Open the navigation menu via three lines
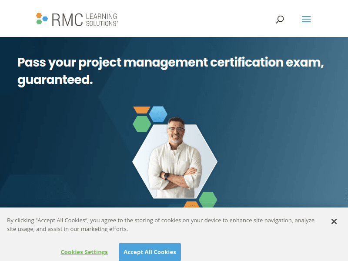 (306, 19)
